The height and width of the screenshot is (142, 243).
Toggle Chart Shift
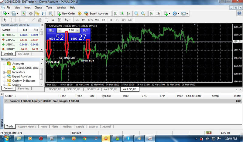click(158, 14)
